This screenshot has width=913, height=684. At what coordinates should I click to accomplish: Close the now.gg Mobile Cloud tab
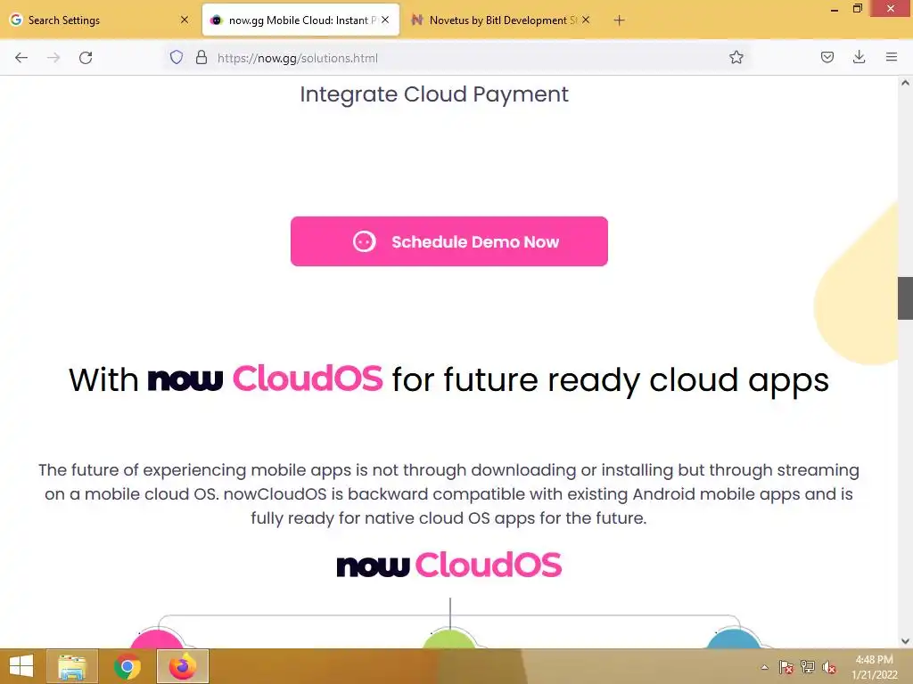tap(385, 20)
